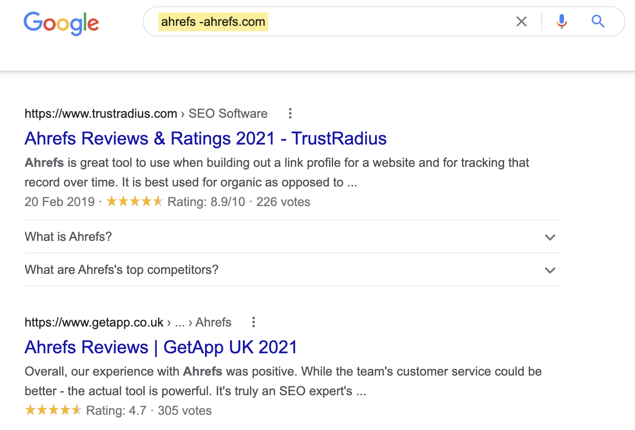
Task: Click the star rating on the GetApp result
Action: coord(53,409)
